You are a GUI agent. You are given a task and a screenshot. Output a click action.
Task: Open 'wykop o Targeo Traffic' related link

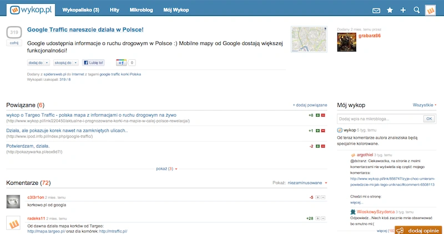pos(91,115)
